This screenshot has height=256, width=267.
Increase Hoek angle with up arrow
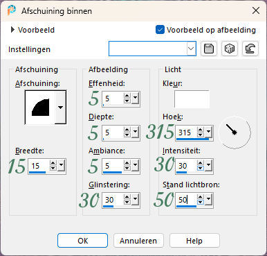tap(201, 130)
